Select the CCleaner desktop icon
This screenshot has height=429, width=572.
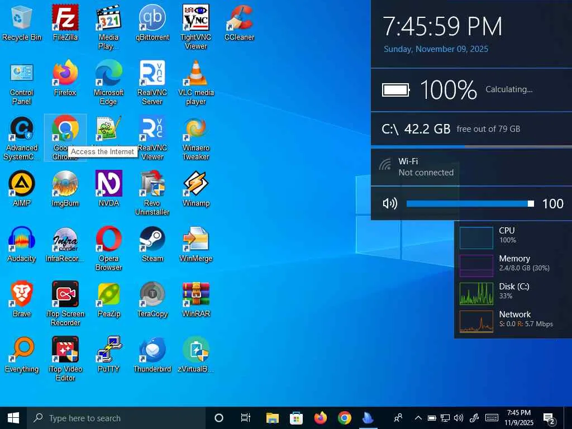pyautogui.click(x=239, y=23)
